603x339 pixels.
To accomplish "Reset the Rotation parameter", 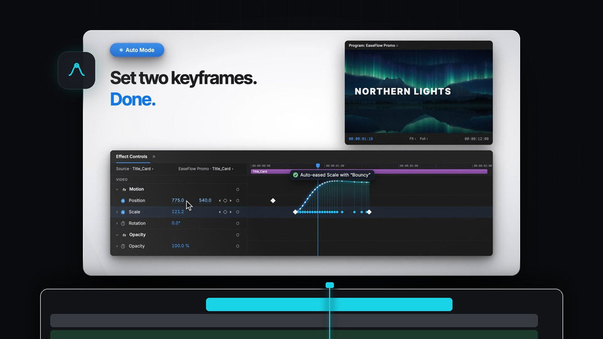I will pos(237,223).
